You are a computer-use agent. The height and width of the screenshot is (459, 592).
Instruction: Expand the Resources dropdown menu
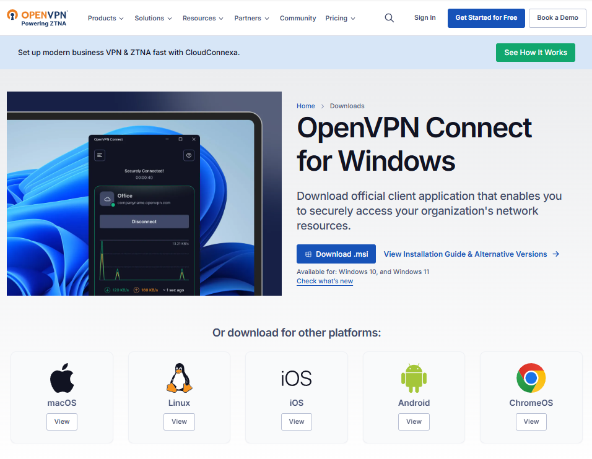click(x=202, y=18)
